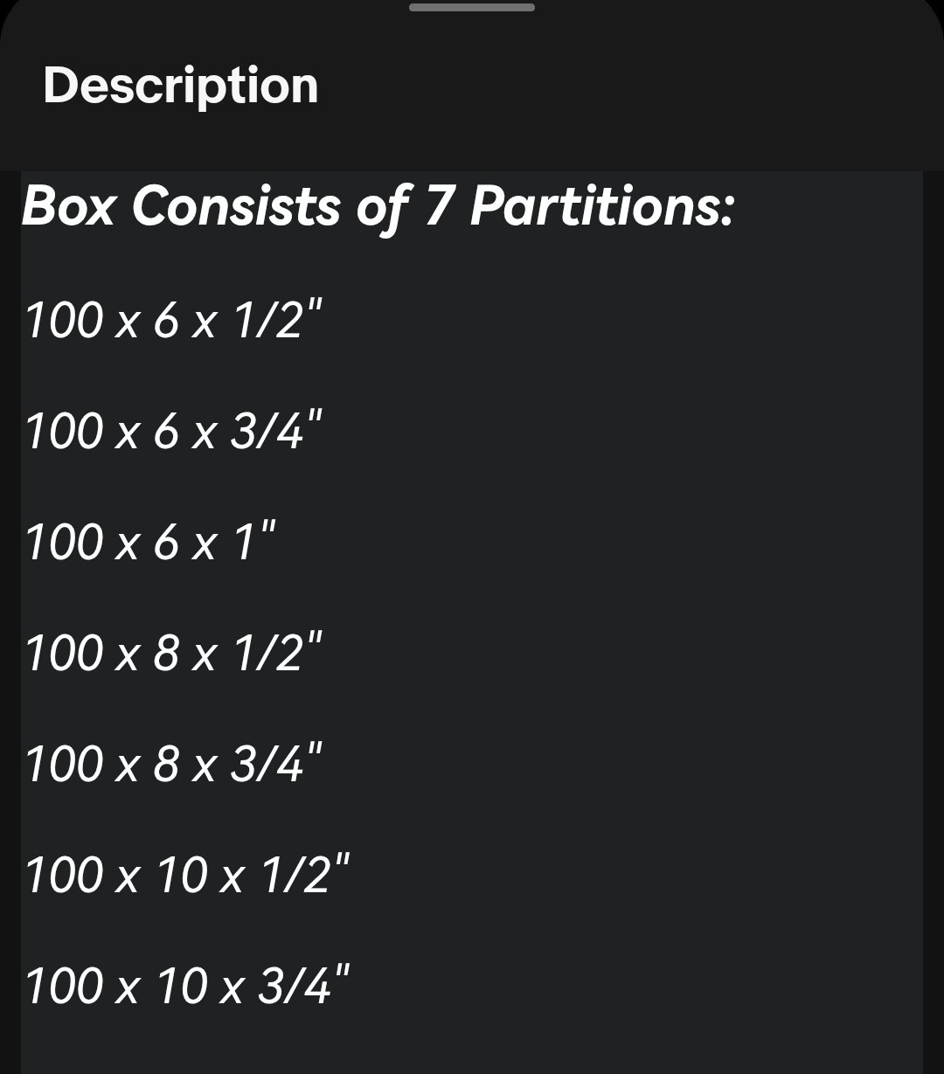Tap the word 'Partitions:' in the heading
944x1074 pixels.
coord(601,207)
